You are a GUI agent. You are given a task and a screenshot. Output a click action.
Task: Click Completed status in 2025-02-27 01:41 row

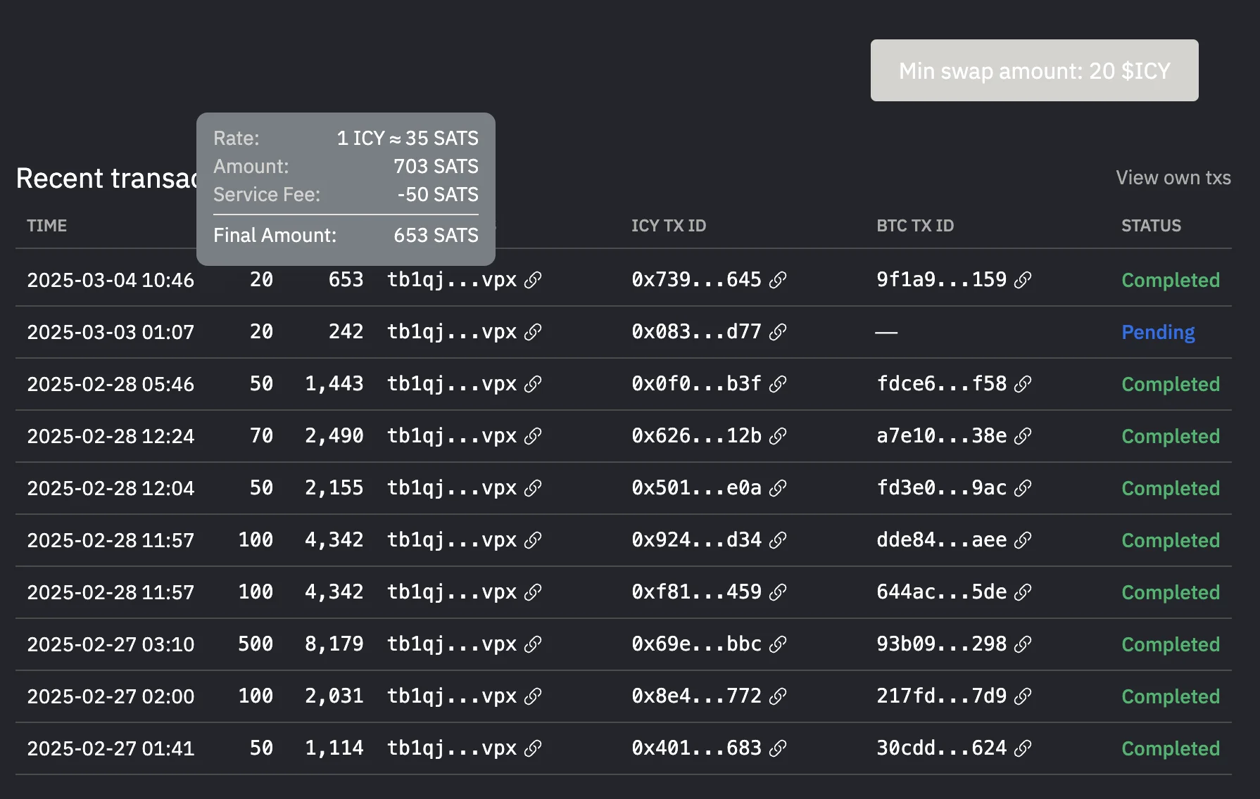pos(1171,748)
